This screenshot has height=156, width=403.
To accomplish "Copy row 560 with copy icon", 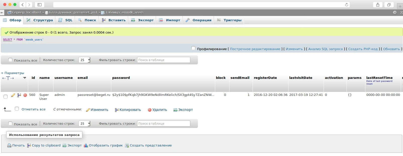I will (x=19, y=95).
